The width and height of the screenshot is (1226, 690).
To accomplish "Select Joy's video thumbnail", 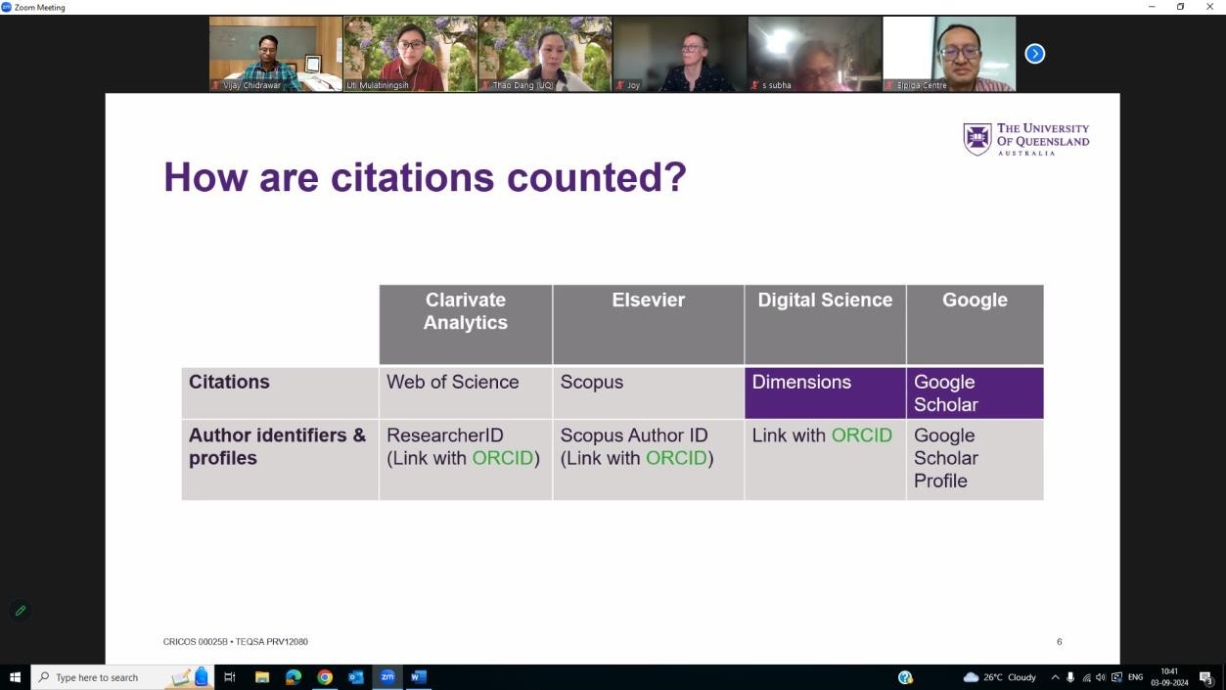I will 680,54.
